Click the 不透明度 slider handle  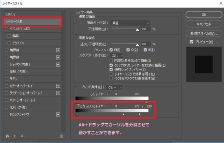pyautogui.click(x=138, y=30)
